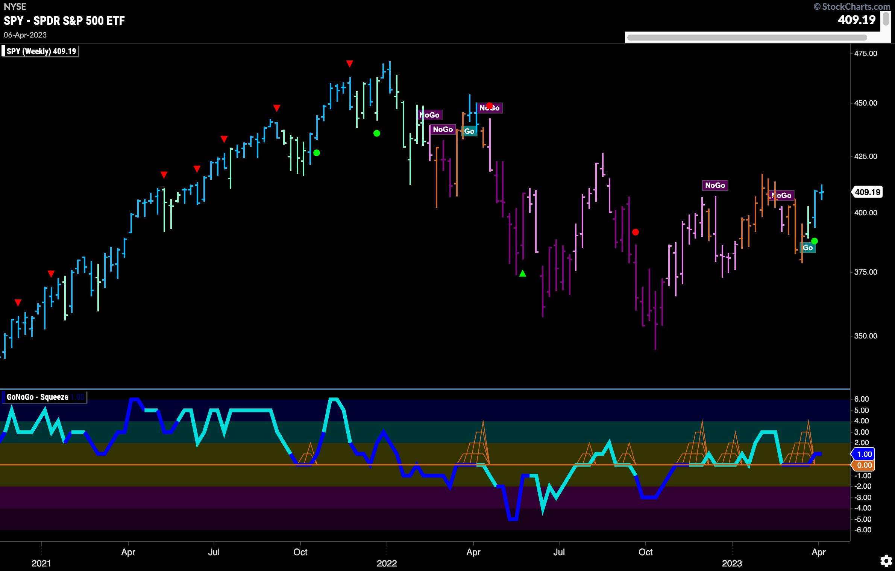
Task: Click the NoGo label near December 2022
Action: 715,185
